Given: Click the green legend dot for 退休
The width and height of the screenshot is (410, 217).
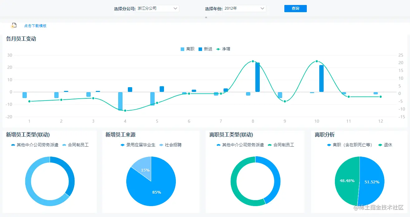Looking at the screenshot, I should (x=381, y=145).
